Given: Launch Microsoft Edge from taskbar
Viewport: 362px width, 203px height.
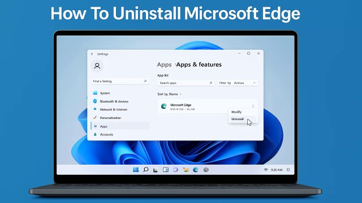Looking at the screenshot, I should point(196,170).
